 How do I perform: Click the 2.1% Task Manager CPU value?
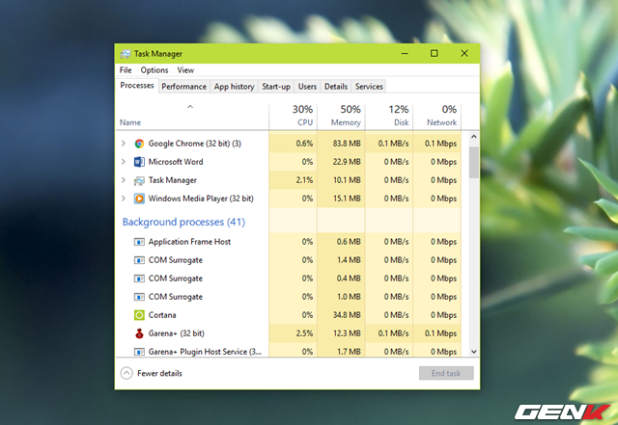304,180
